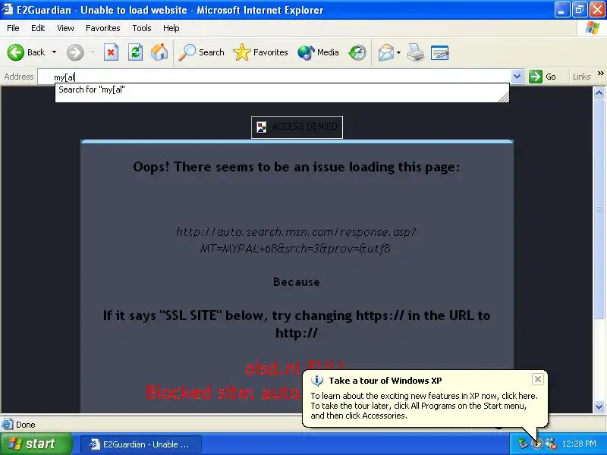Close the Windows XP tour balloon
Screen dimensions: 607x455
(538, 379)
